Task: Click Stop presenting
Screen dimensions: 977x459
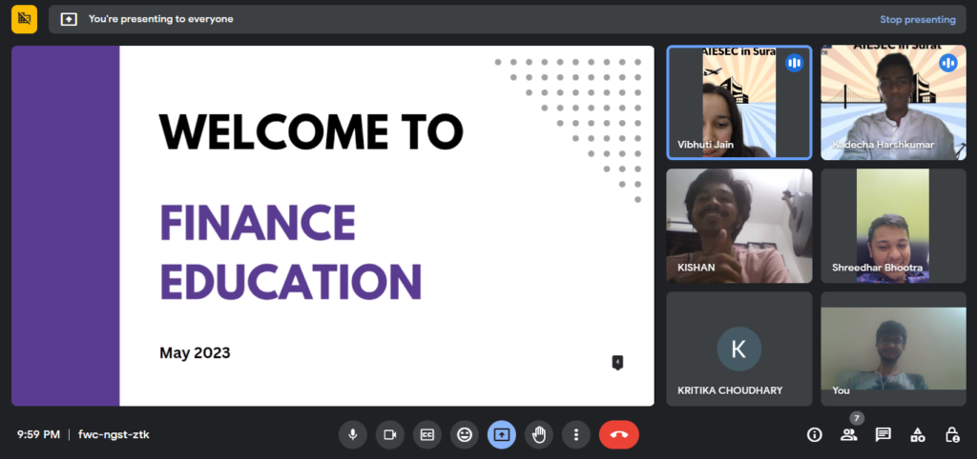Action: (917, 19)
